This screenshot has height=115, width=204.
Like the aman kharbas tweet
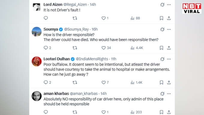tap(105, 112)
